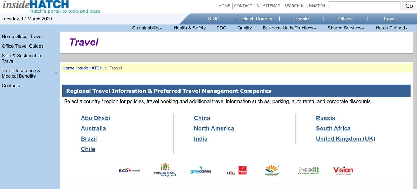The width and height of the screenshot is (418, 189).
Task: Click the Home insideHATCH breadcrumb link
Action: click(x=82, y=68)
